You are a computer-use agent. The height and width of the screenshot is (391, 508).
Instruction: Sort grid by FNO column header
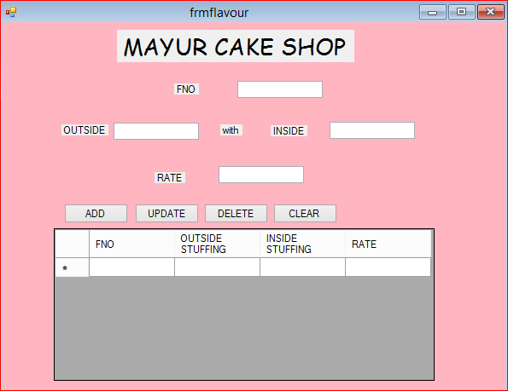[131, 244]
